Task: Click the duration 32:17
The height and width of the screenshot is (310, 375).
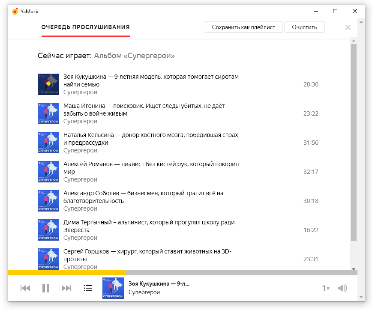Action: click(311, 172)
